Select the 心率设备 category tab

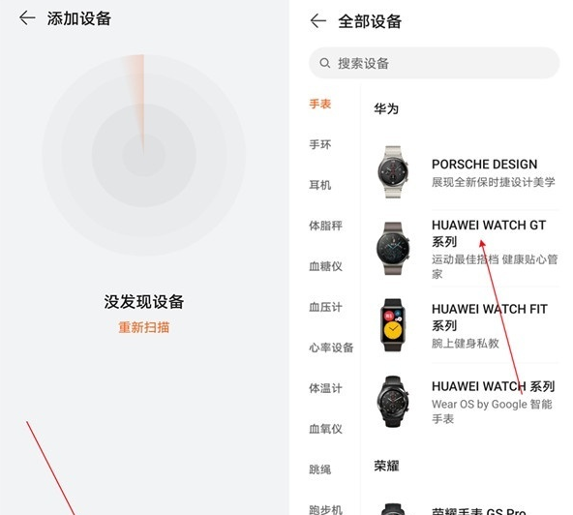[x=331, y=348]
